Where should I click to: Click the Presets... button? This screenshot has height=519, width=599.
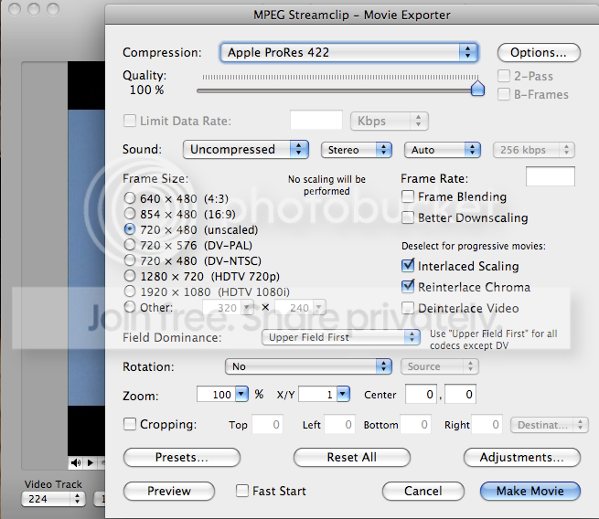click(182, 457)
